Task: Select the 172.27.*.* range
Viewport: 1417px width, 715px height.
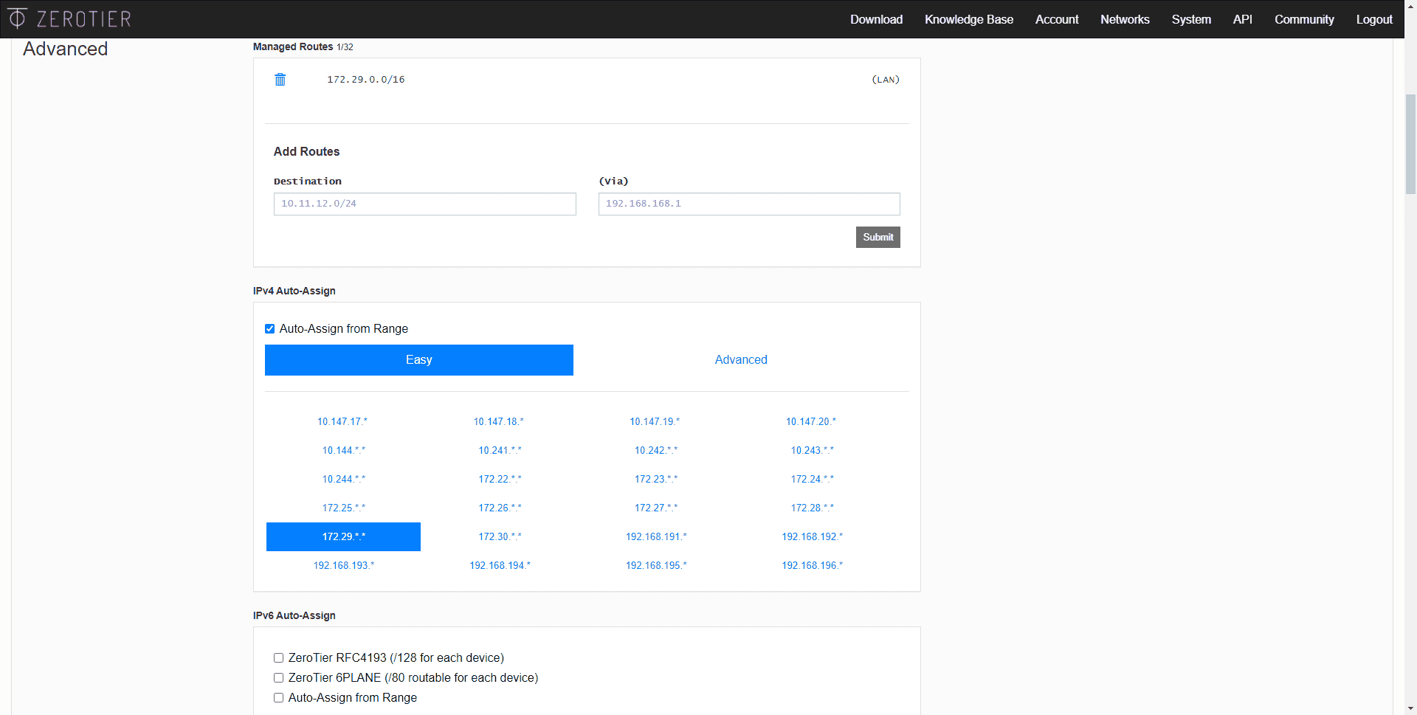Action: pos(656,508)
